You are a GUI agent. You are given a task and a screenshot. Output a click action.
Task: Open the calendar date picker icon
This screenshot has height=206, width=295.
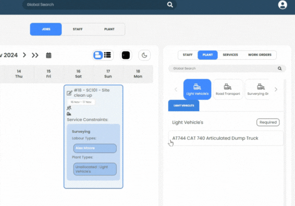tap(48, 55)
